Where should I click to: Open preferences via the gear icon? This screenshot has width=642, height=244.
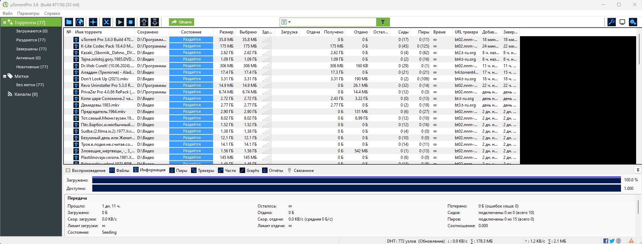[x=633, y=22]
